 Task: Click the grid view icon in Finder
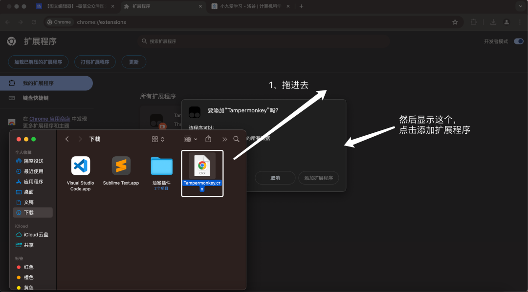(x=154, y=139)
